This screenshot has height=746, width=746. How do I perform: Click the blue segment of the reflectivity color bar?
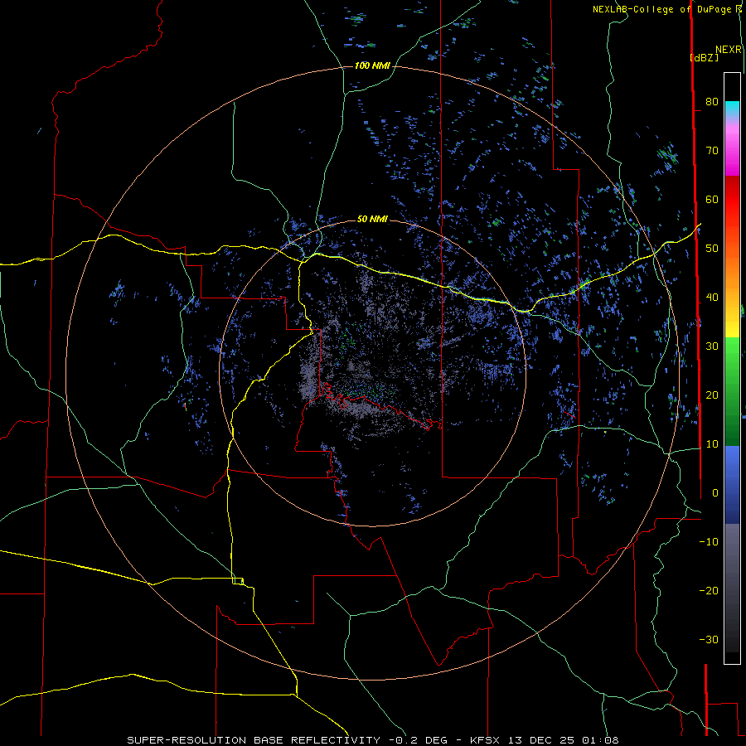(732, 484)
